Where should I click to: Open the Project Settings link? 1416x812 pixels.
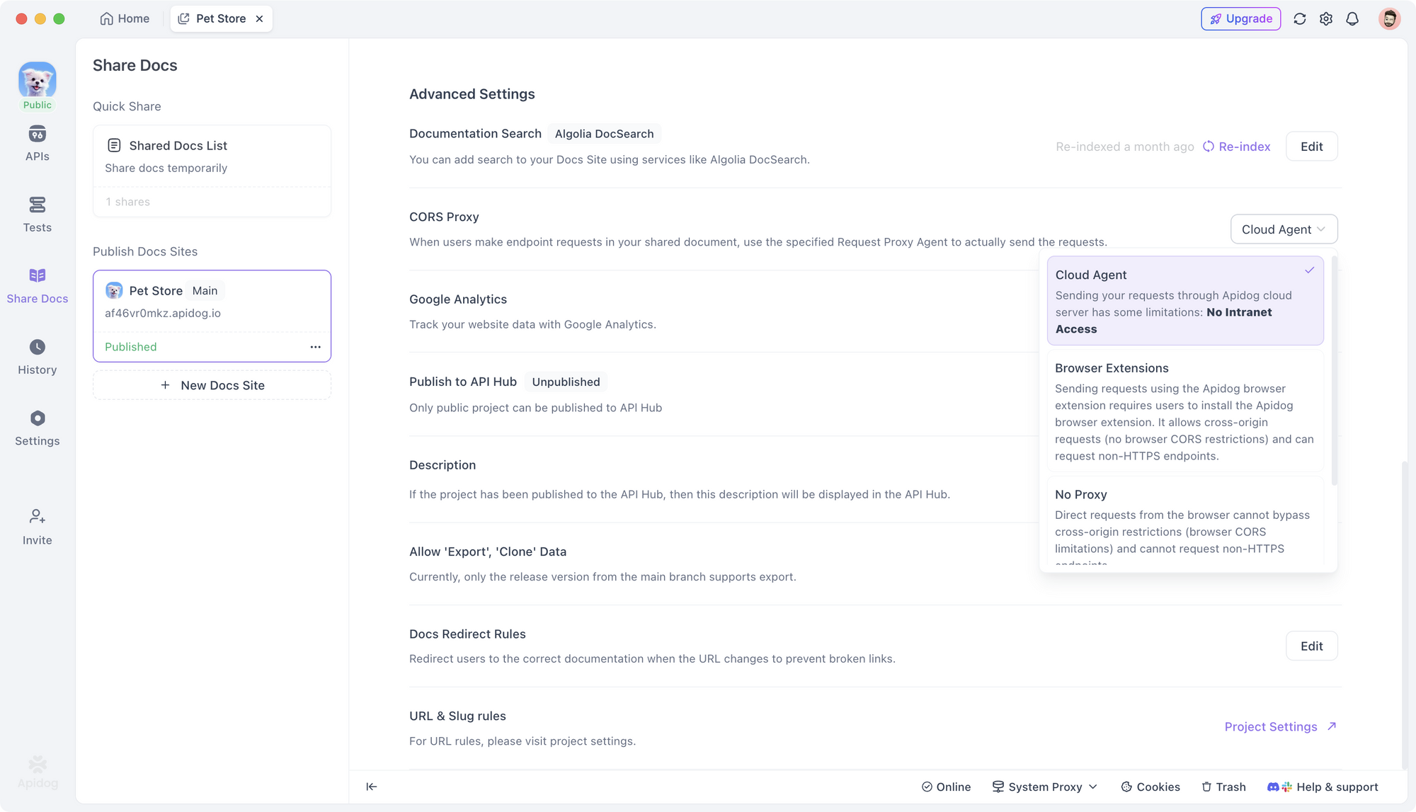coord(1280,726)
